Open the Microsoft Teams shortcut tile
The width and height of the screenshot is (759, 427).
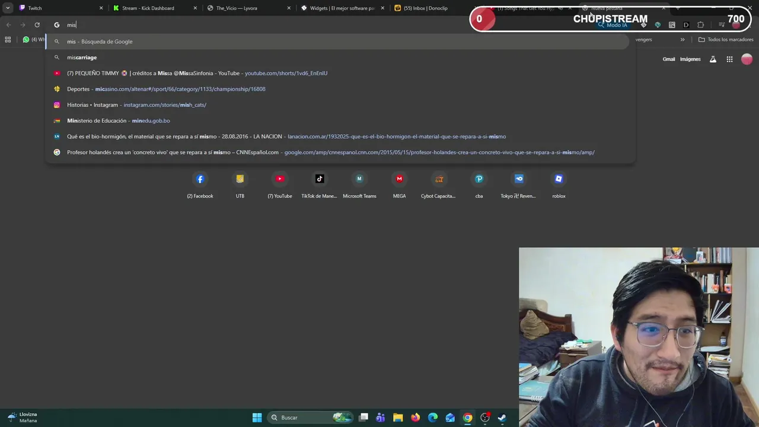pyautogui.click(x=359, y=184)
